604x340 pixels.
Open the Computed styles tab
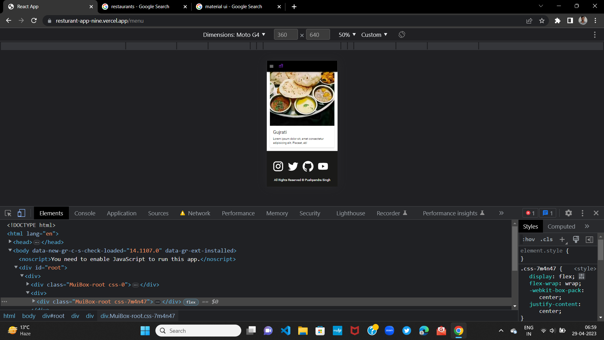(x=561, y=226)
